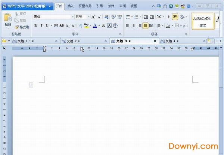The height and width of the screenshot is (155, 224).
Task: Close the 文档 1 document tab
Action: click(56, 41)
